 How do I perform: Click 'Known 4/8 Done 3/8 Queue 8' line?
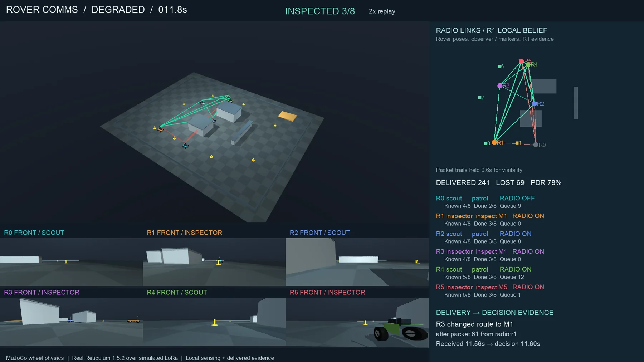pyautogui.click(x=482, y=241)
